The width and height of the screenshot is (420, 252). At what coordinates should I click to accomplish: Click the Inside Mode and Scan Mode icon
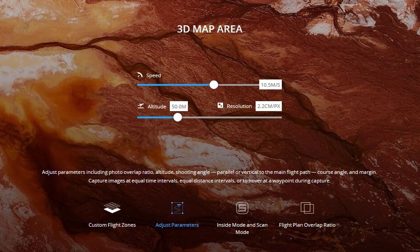(242, 208)
